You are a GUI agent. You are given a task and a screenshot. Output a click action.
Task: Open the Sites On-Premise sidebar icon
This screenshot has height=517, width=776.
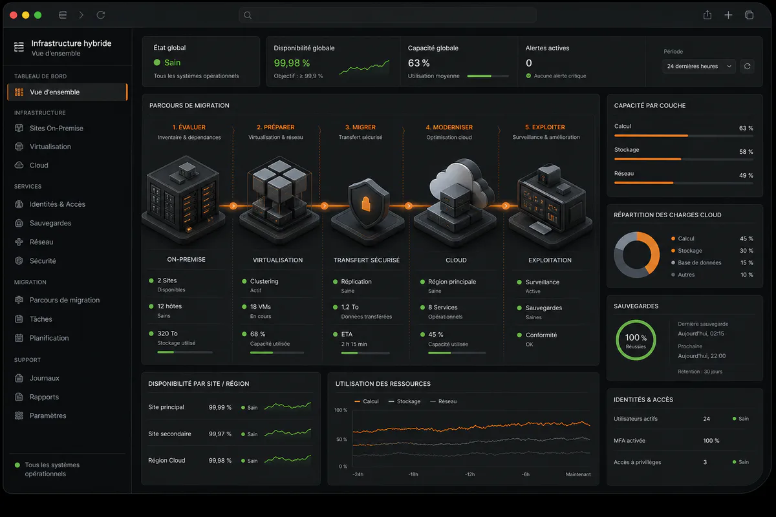click(x=19, y=128)
